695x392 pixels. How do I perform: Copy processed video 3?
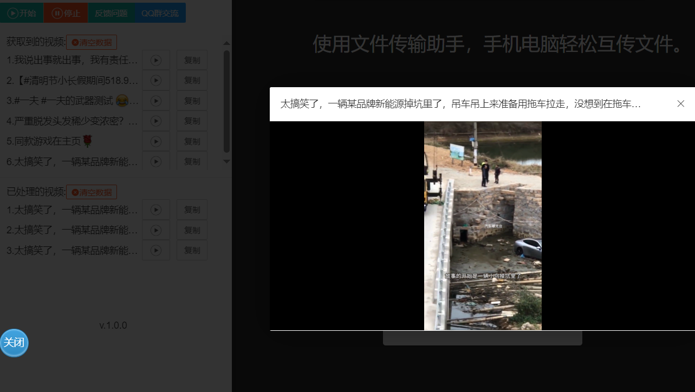[x=192, y=250]
